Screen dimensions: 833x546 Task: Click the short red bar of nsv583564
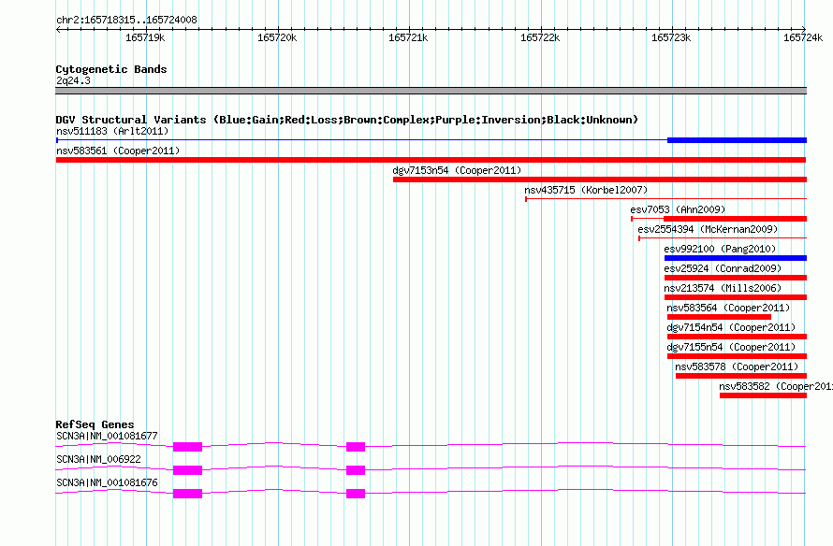point(719,317)
